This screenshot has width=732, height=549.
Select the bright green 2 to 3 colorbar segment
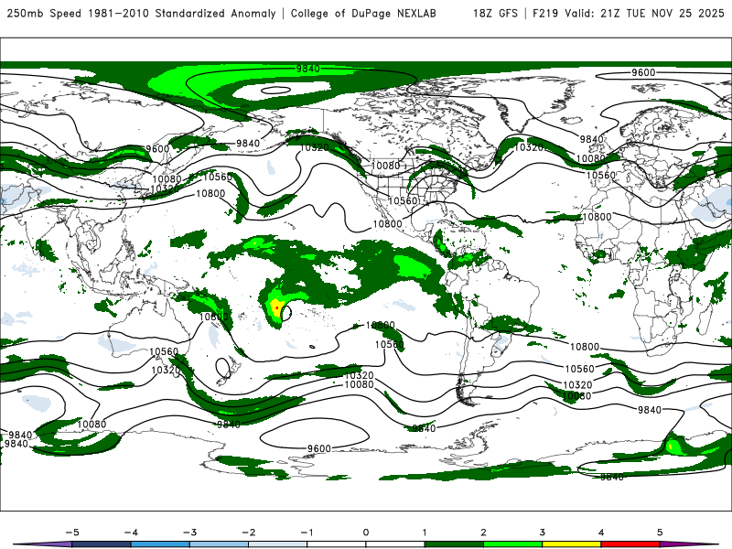[x=513, y=544]
